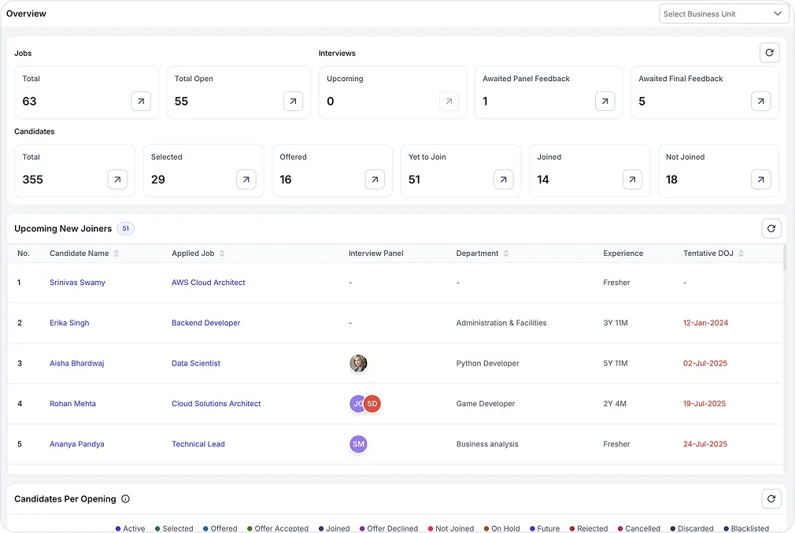Click the arrow icon on Upcoming interviews card

(449, 101)
